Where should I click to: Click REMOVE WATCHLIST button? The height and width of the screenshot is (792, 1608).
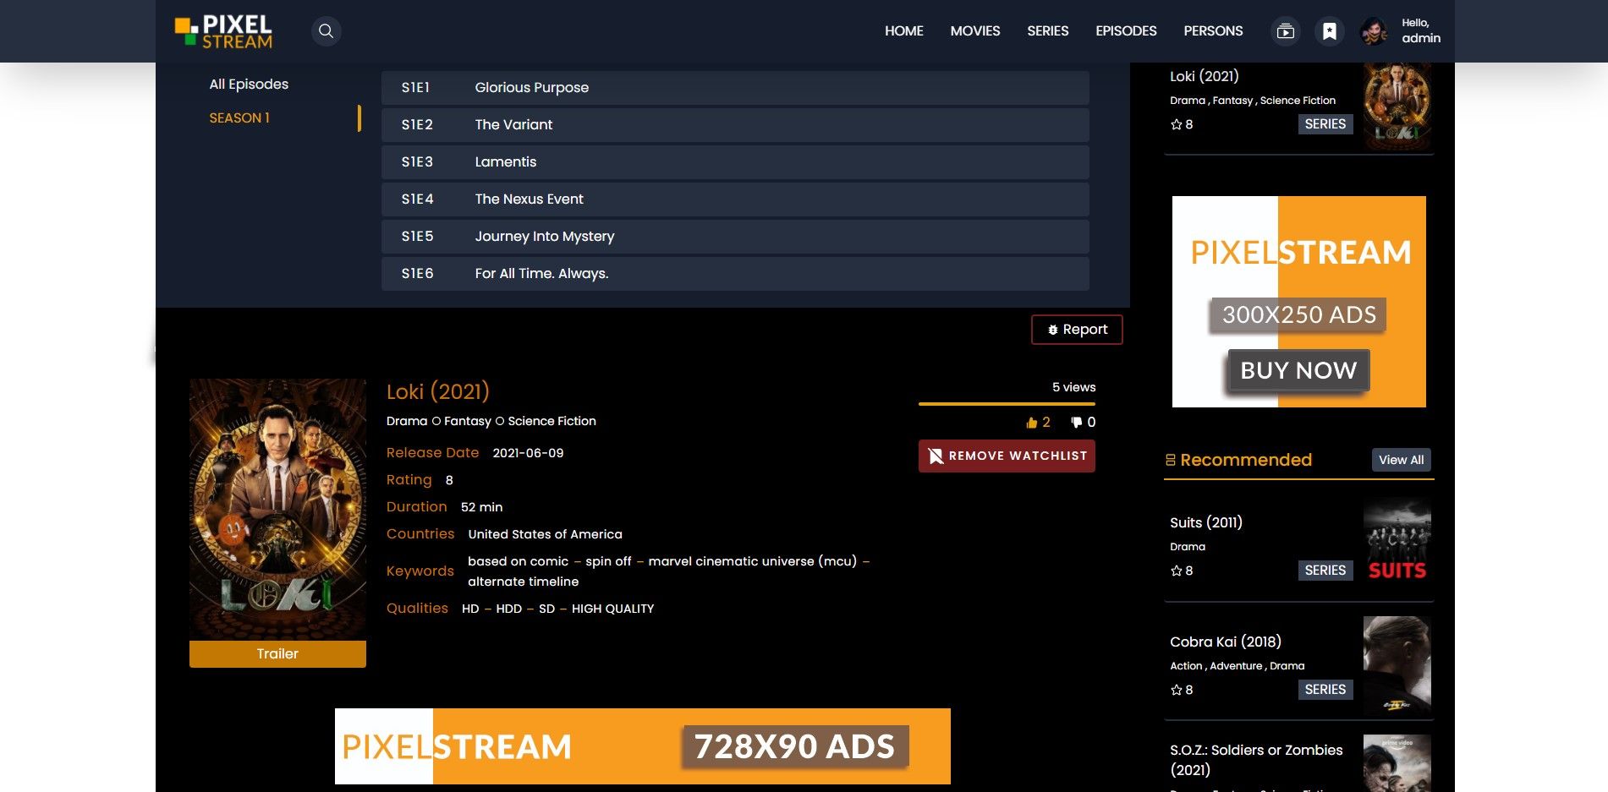1007,456
